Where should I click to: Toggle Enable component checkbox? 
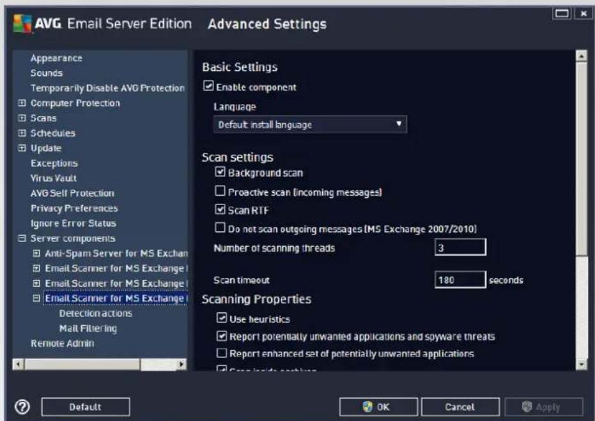click(208, 86)
